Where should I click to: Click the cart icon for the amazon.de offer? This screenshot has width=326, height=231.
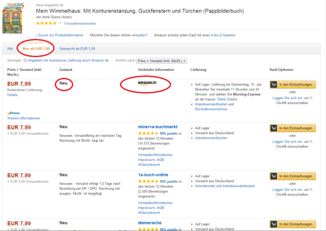tap(274, 85)
